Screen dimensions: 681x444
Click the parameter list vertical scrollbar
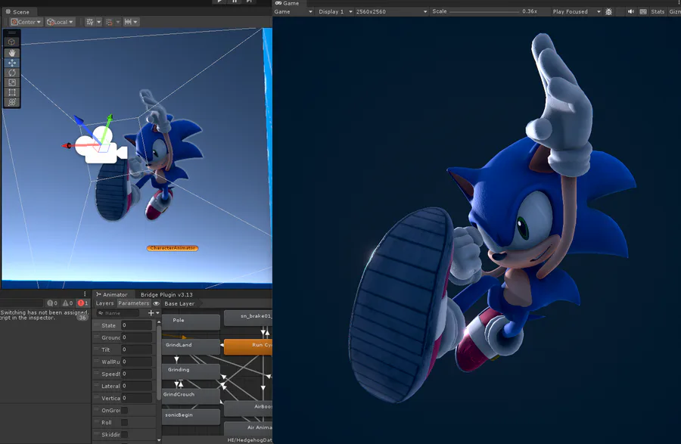pos(159,364)
